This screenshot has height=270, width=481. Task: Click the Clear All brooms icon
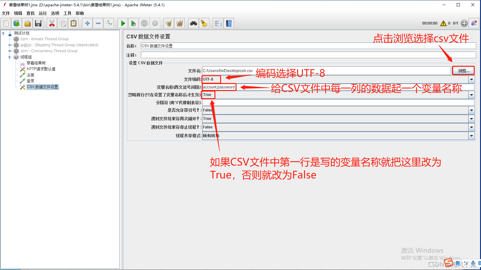pyautogui.click(x=180, y=23)
